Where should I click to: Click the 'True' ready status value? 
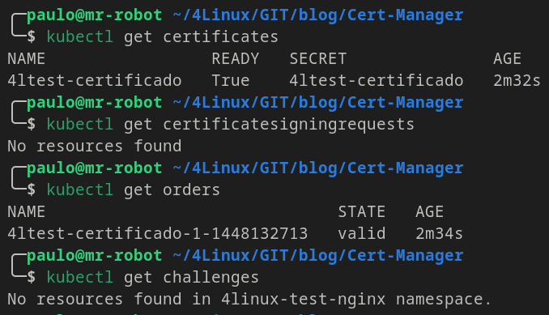(231, 80)
